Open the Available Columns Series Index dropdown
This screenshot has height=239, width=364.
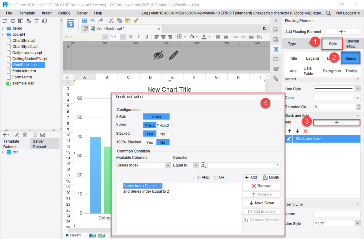click(168, 165)
